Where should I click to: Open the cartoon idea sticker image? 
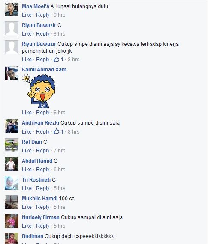click(38, 91)
